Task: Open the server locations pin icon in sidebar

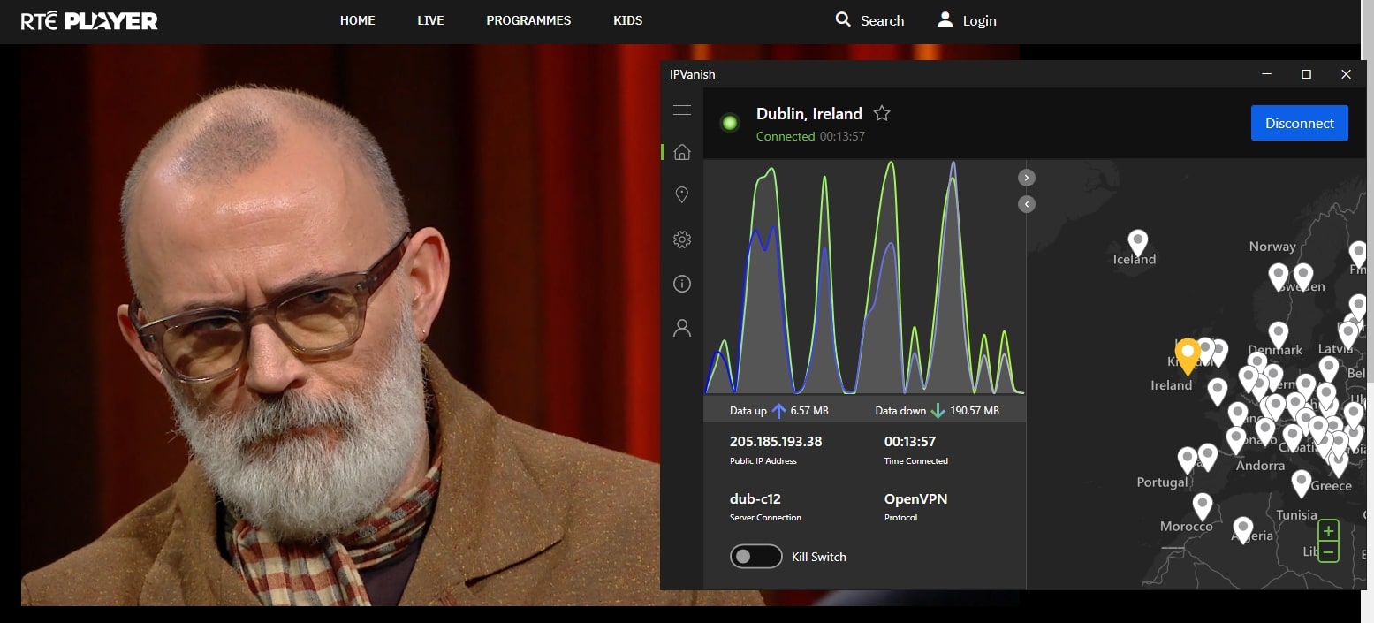Action: click(x=681, y=195)
